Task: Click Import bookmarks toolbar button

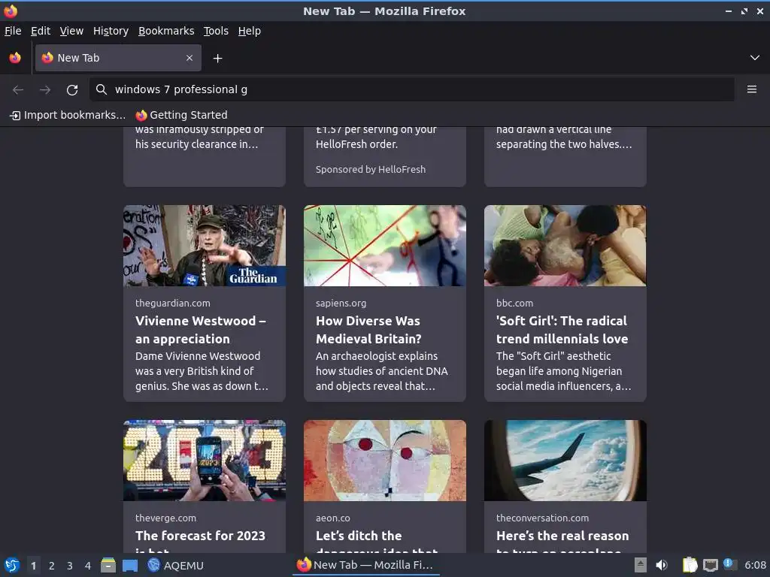Action: point(68,115)
